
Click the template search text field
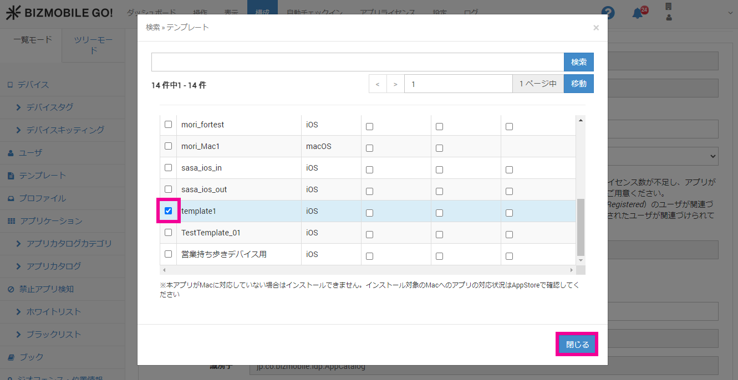tap(357, 62)
